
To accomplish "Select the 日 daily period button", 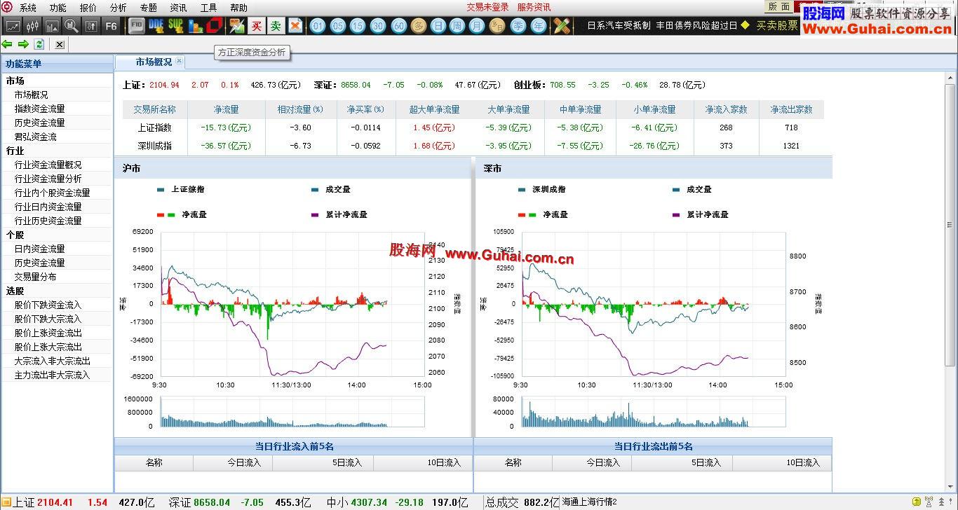I will (438, 26).
